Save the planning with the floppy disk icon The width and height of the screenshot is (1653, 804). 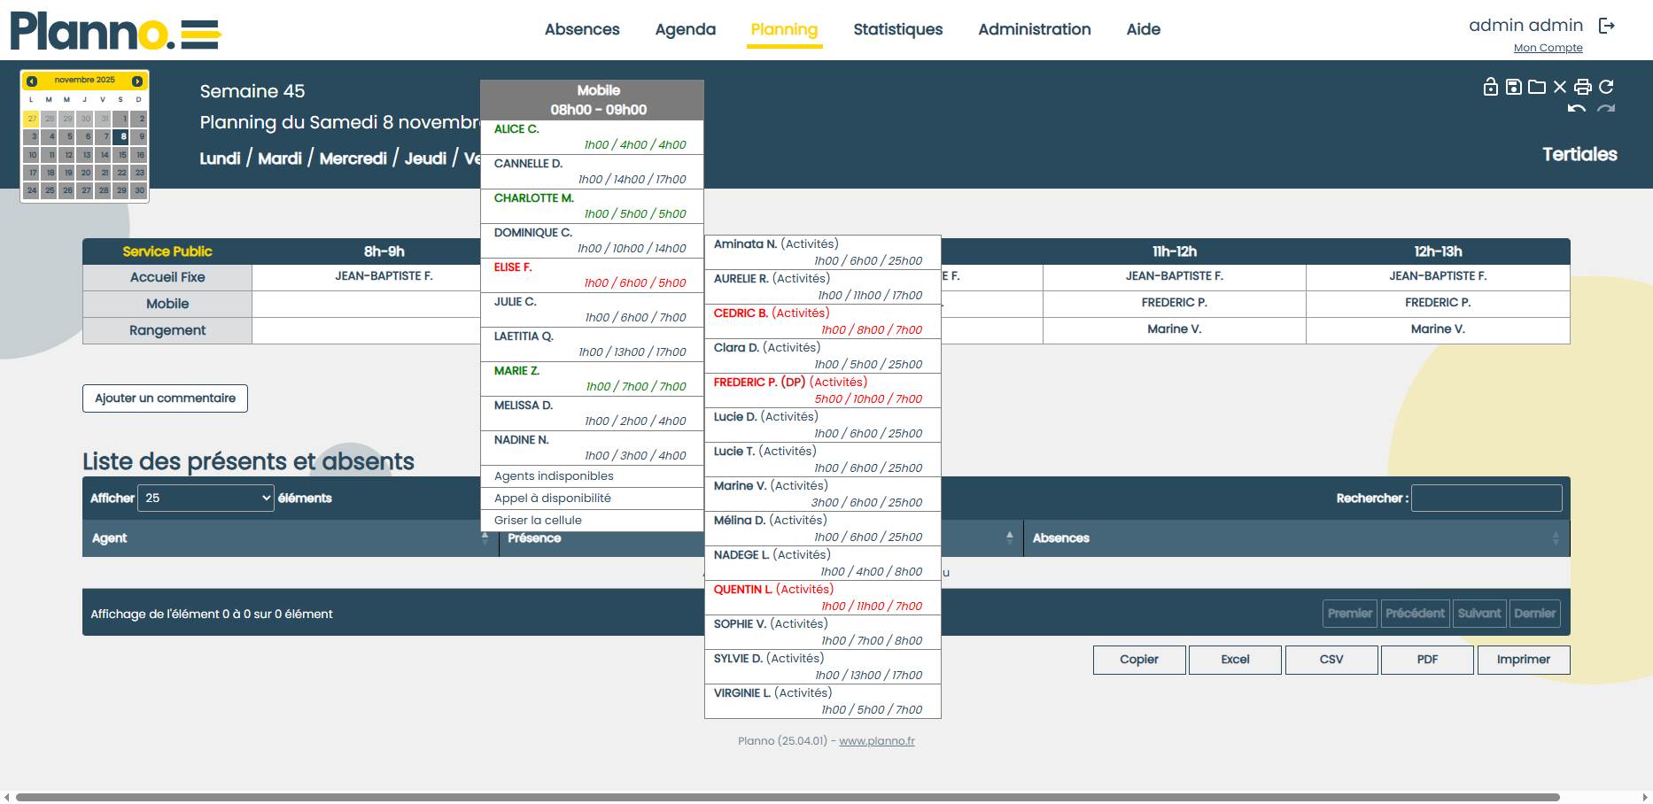(x=1514, y=87)
